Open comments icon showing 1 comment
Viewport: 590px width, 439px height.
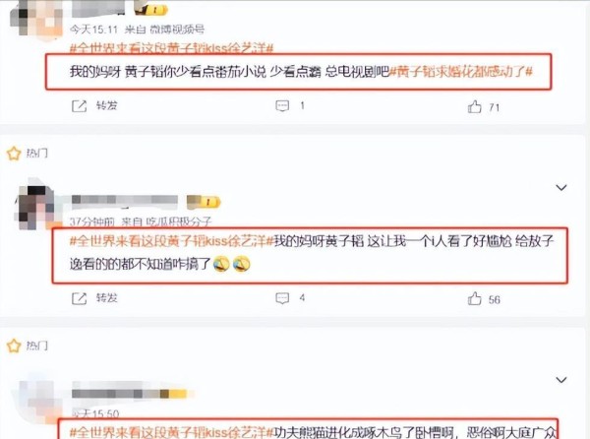pos(282,105)
